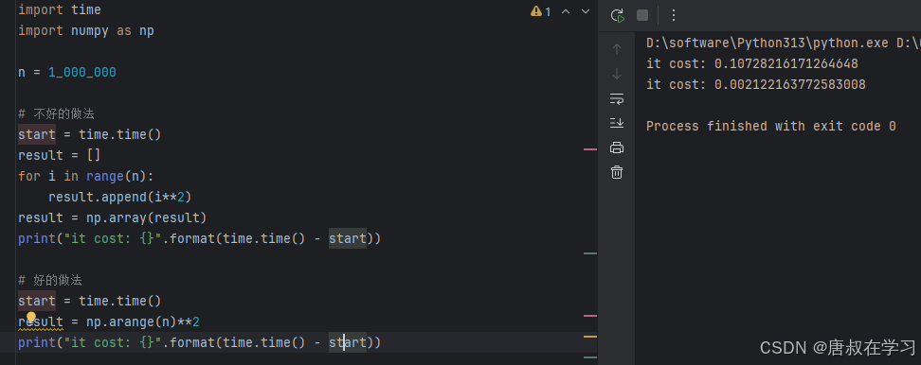
Task: Toggle soft-wrap in the console output
Action: tap(617, 98)
